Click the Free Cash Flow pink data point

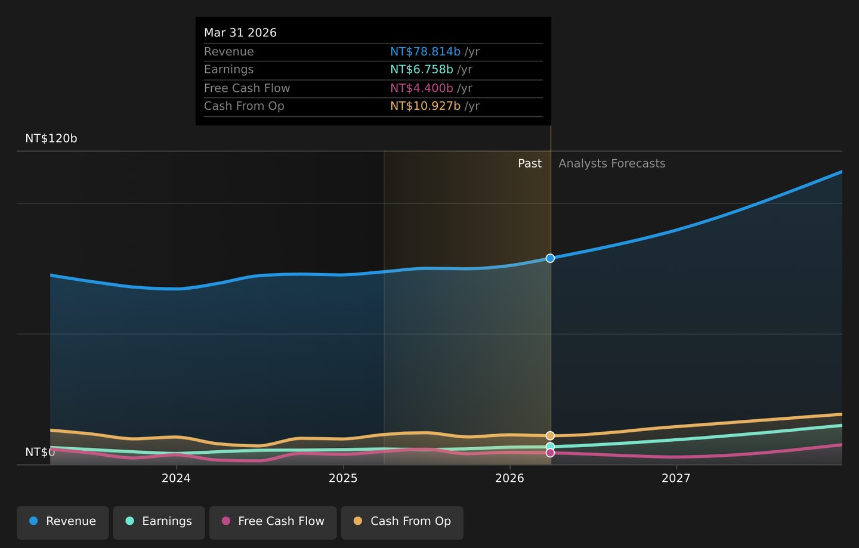[550, 453]
